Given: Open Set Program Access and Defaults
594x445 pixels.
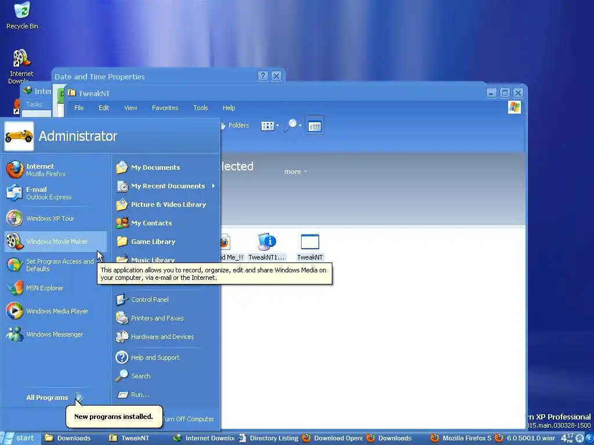Looking at the screenshot, I should (x=55, y=265).
